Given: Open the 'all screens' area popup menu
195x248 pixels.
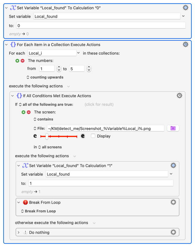Looking at the screenshot, I should [x=49, y=147].
